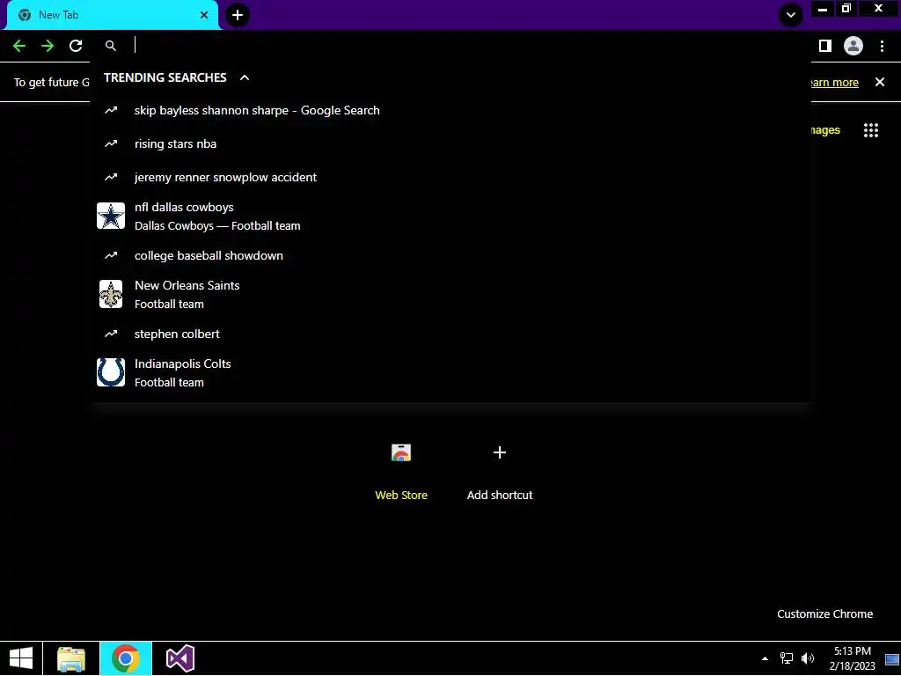Close the New Tab tab
The width and height of the screenshot is (901, 676).
[x=204, y=15]
